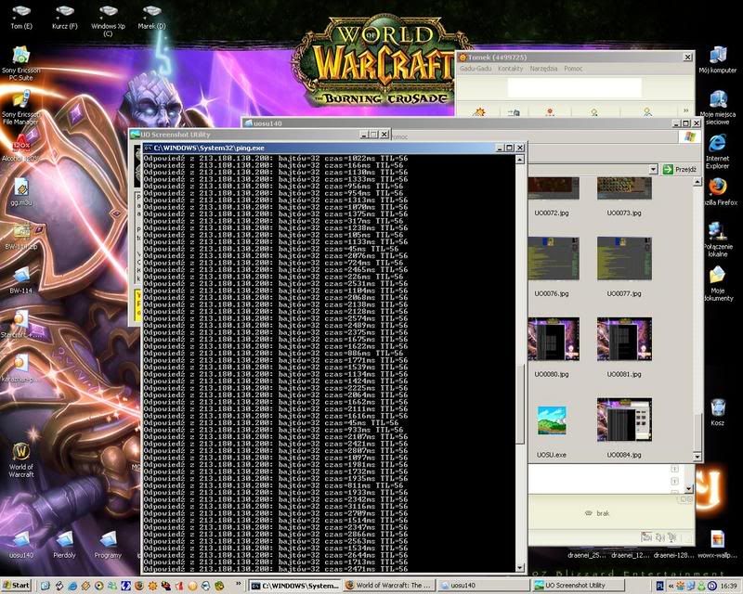The height and width of the screenshot is (594, 743).
Task: Click the Start button
Action: [17, 586]
